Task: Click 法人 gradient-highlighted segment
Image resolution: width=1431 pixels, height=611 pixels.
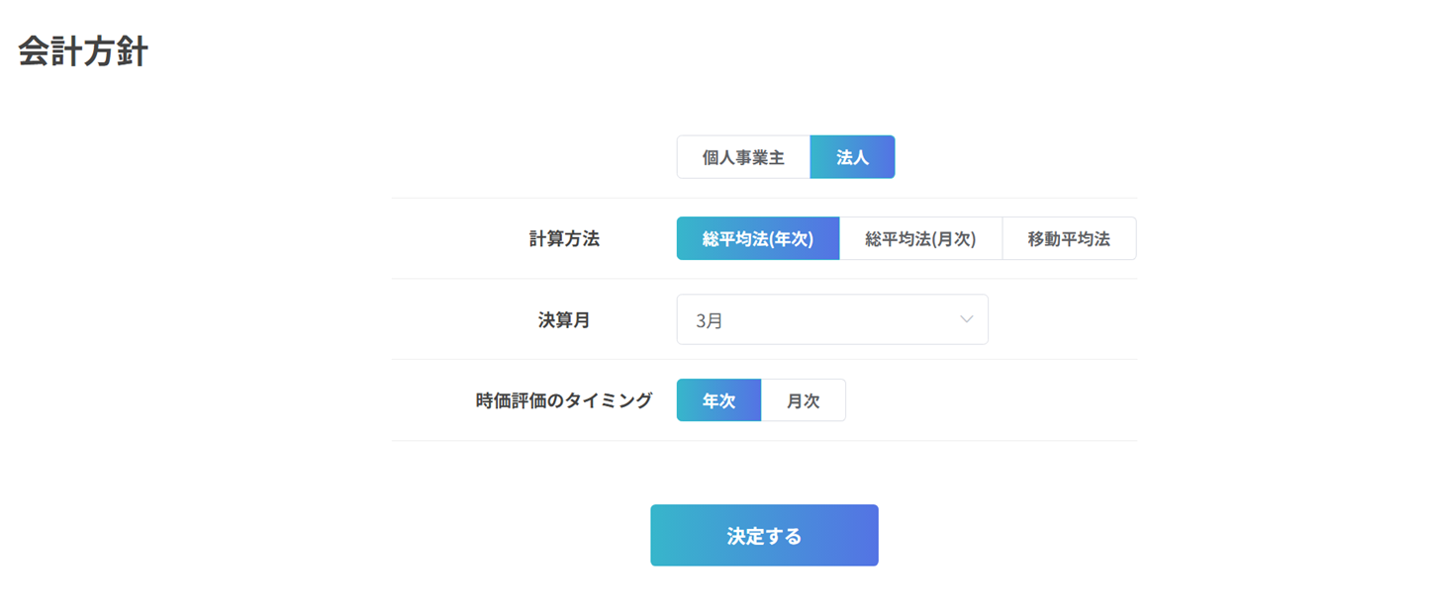Action: [852, 157]
